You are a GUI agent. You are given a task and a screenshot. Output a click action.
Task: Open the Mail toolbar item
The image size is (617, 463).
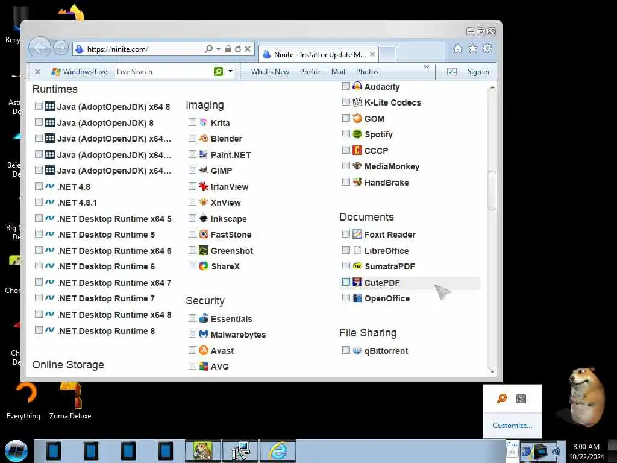338,72
